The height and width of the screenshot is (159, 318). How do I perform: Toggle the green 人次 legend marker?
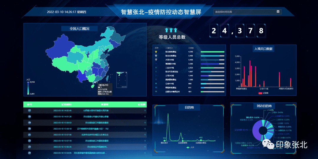[x=188, y=148]
